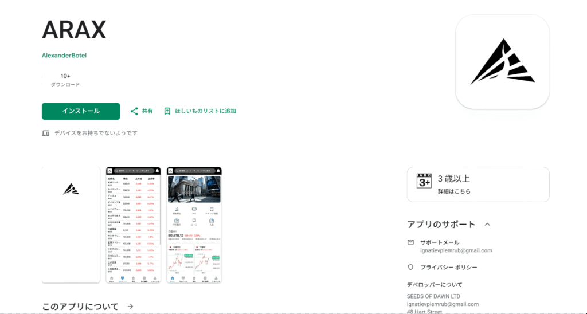The width and height of the screenshot is (587, 314).
Task: Click the 共有 share label
Action: (147, 111)
